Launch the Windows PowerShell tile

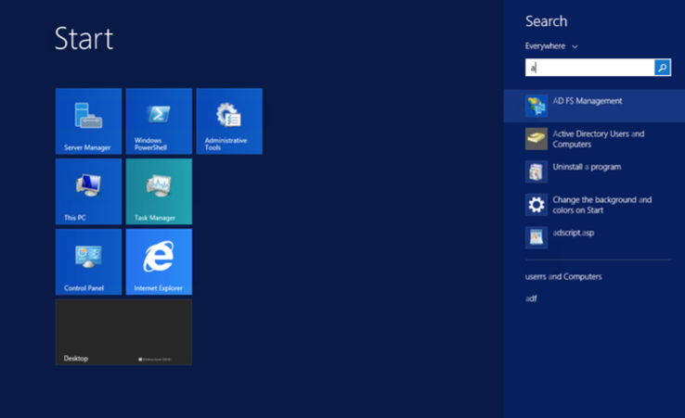159,120
